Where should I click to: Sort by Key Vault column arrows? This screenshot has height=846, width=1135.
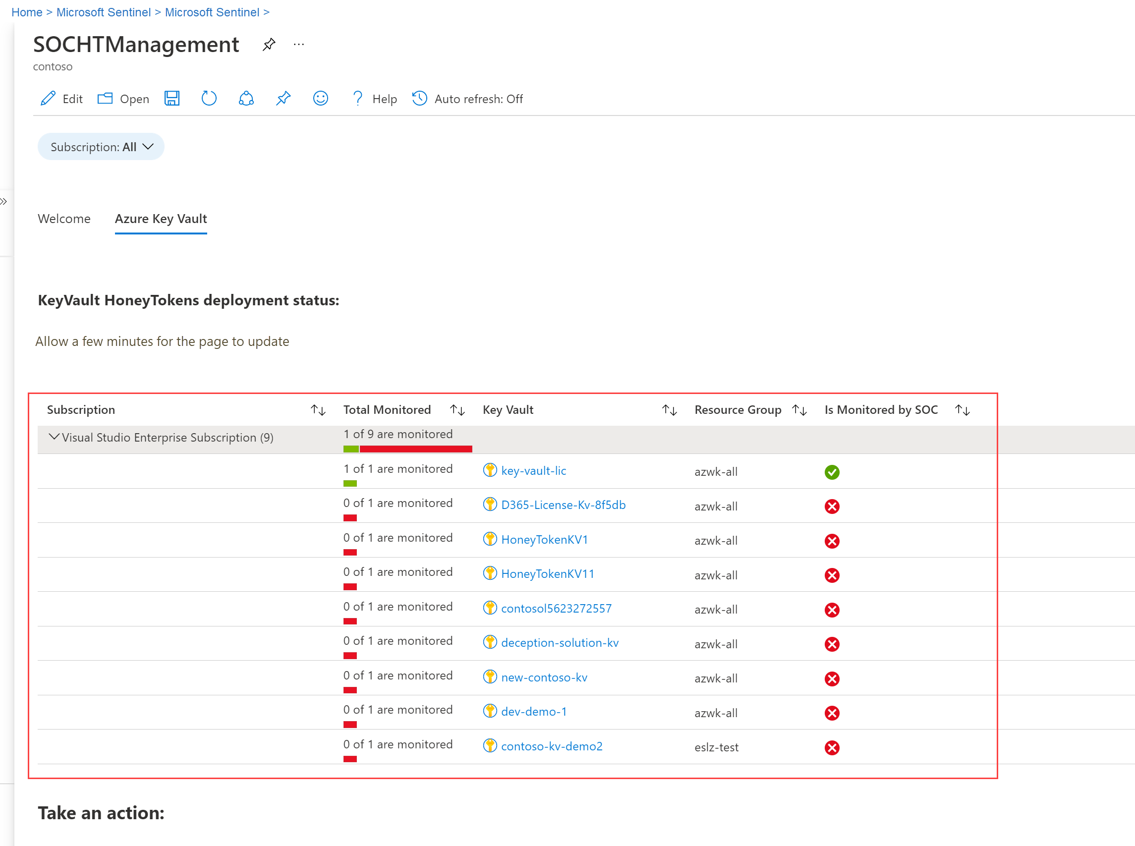(x=670, y=410)
